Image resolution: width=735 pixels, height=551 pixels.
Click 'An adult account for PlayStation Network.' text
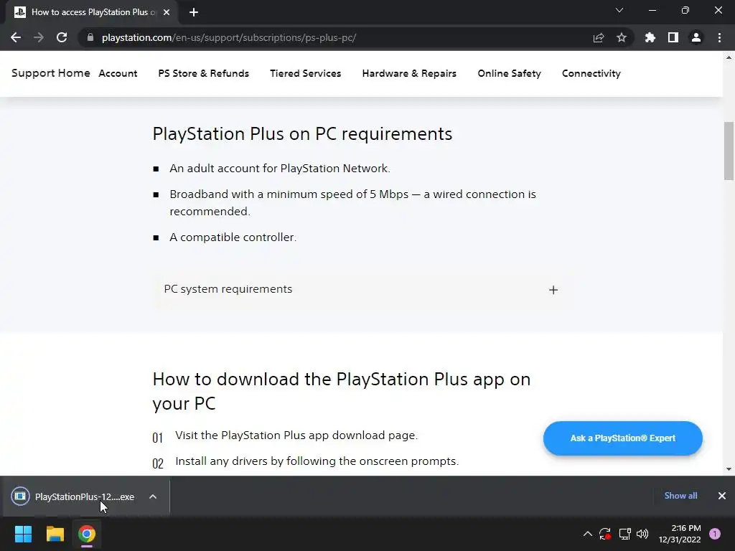tap(280, 169)
